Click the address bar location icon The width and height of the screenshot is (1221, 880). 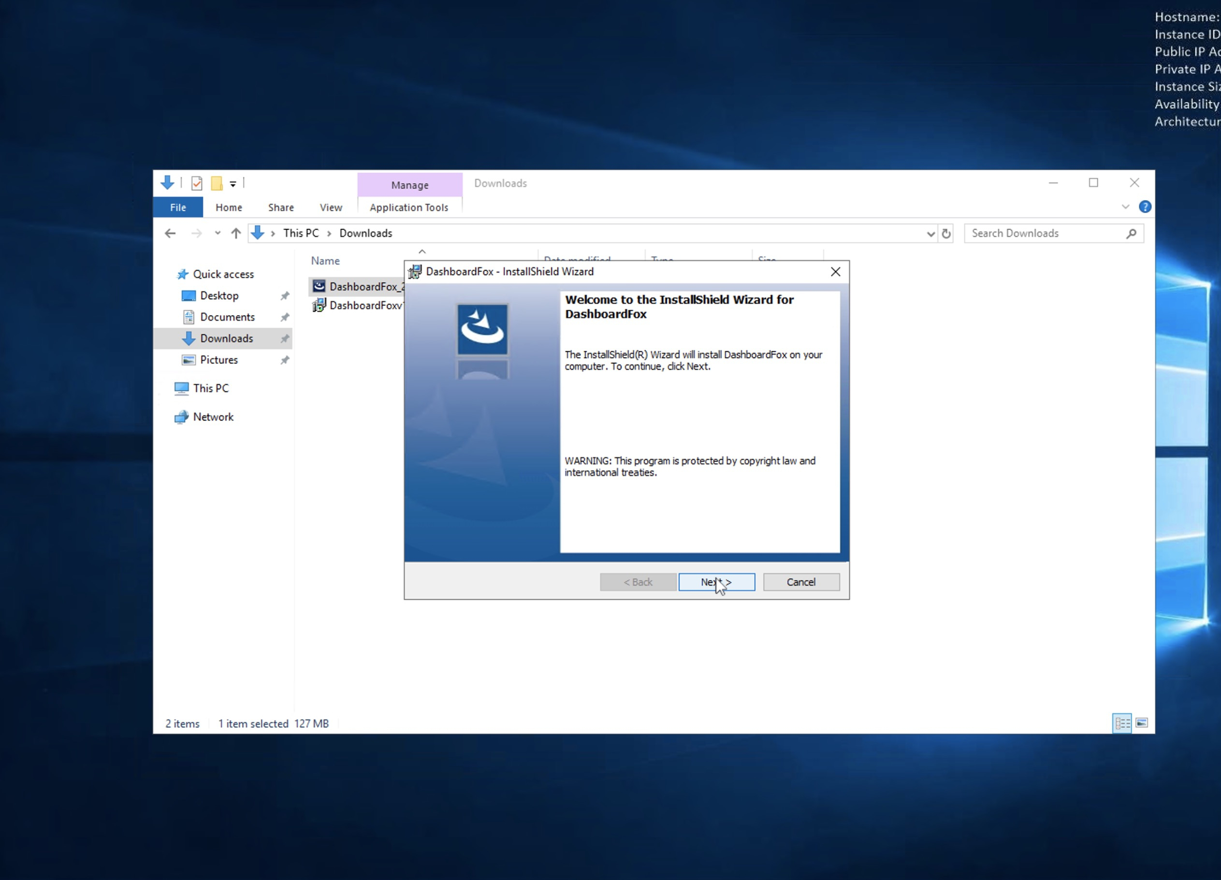click(x=257, y=233)
